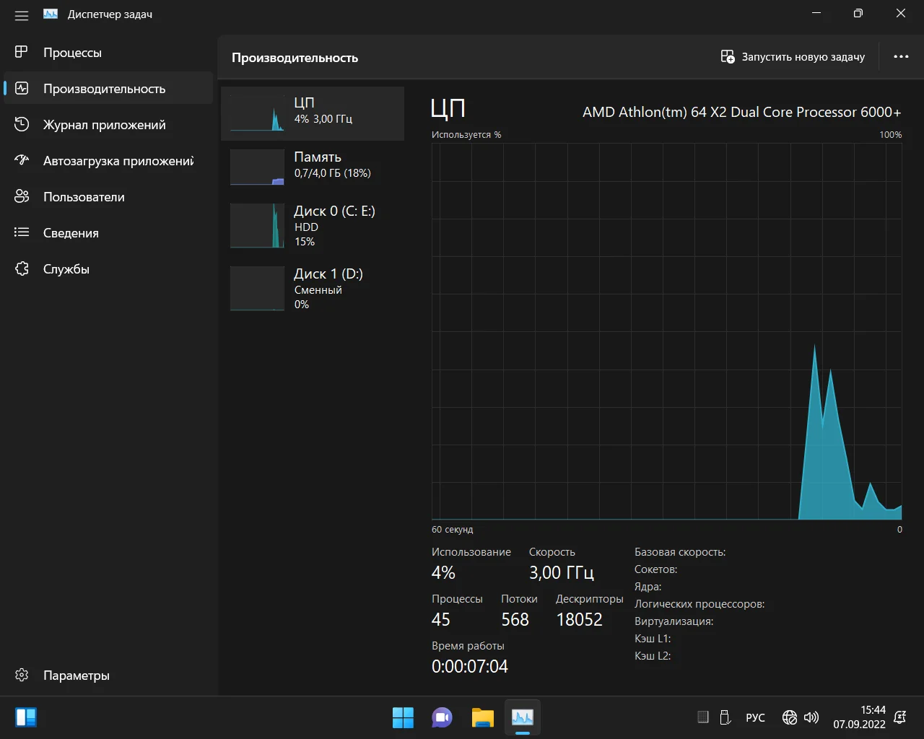Click the Task Manager title bar icon
Image resolution: width=924 pixels, height=739 pixels.
[51, 14]
